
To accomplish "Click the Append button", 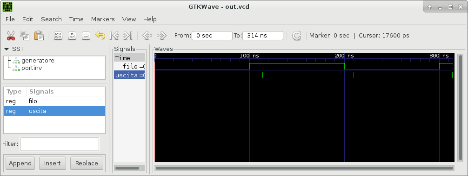I will [x=20, y=163].
